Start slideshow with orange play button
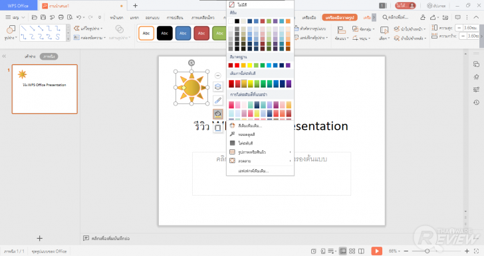Viewport: 484px width, 256px height. click(376, 251)
